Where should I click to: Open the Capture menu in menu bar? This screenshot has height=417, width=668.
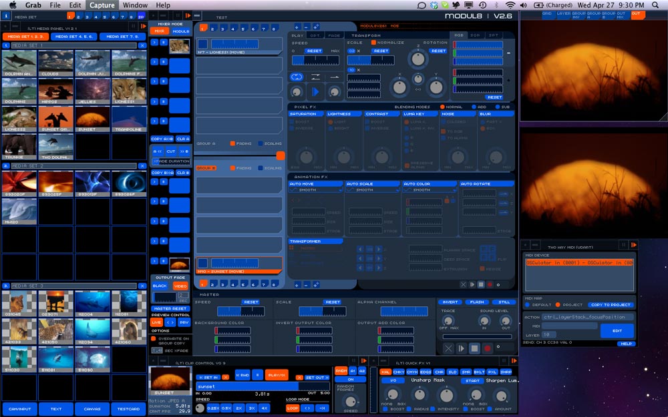[x=102, y=5]
